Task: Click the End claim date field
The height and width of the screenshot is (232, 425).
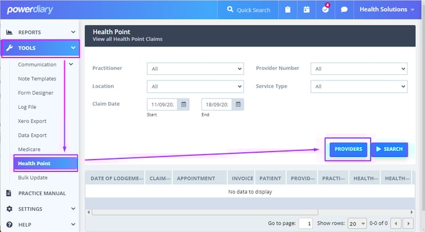Action: (x=217, y=105)
